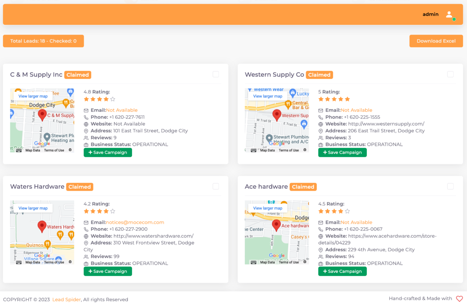This screenshot has height=307, width=467.
Task: Click the red map pin on Waters Hardware map
Action: pos(42,226)
